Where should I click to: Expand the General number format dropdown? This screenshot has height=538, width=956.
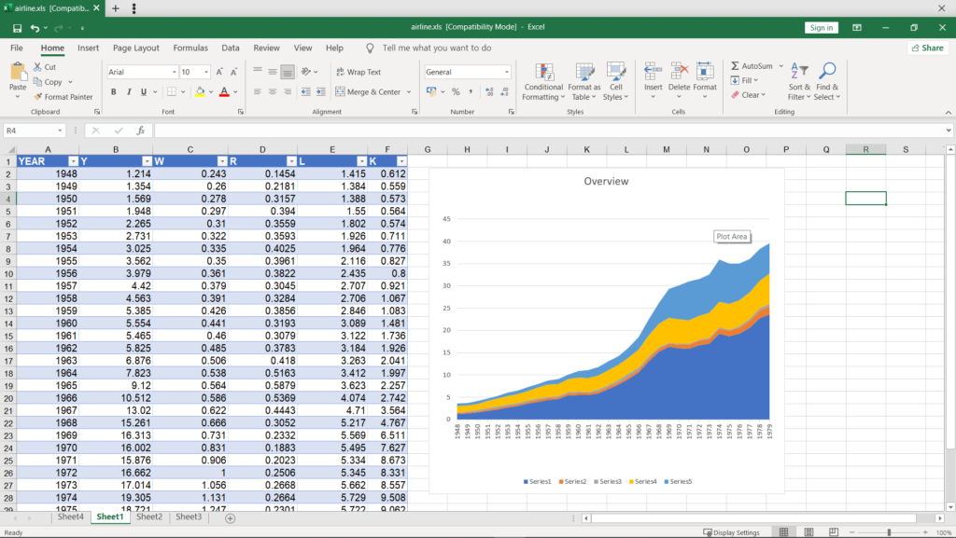pyautogui.click(x=507, y=72)
